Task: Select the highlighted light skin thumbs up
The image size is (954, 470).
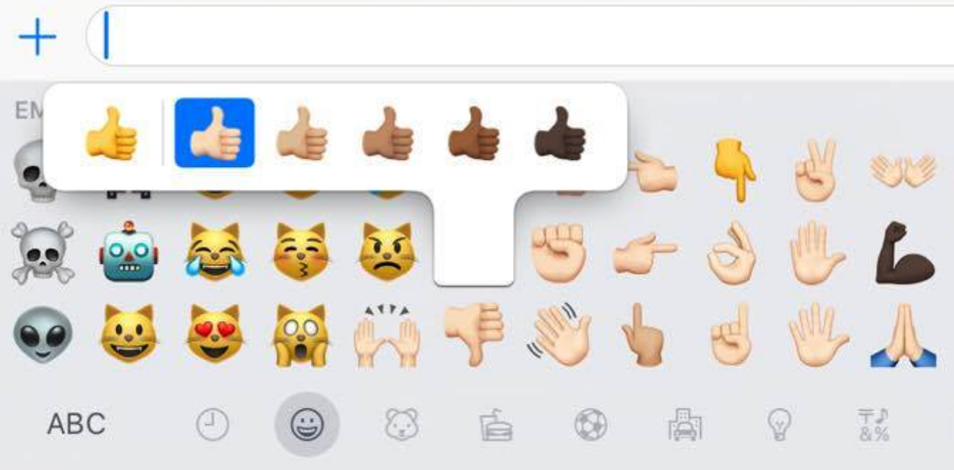Action: 215,132
